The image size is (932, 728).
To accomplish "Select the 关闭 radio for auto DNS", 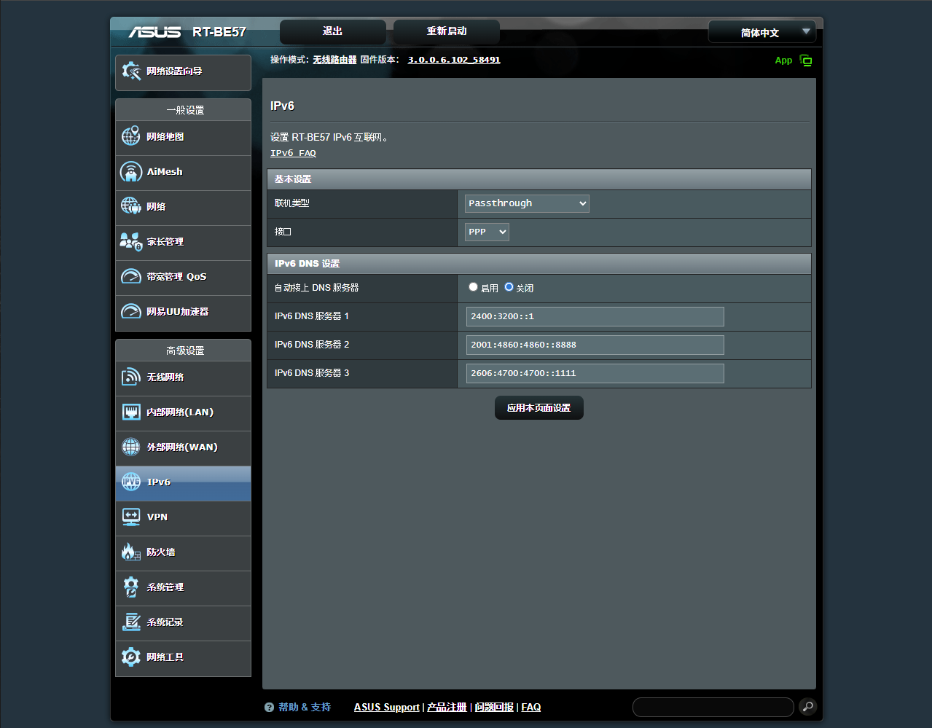I will pyautogui.click(x=509, y=287).
